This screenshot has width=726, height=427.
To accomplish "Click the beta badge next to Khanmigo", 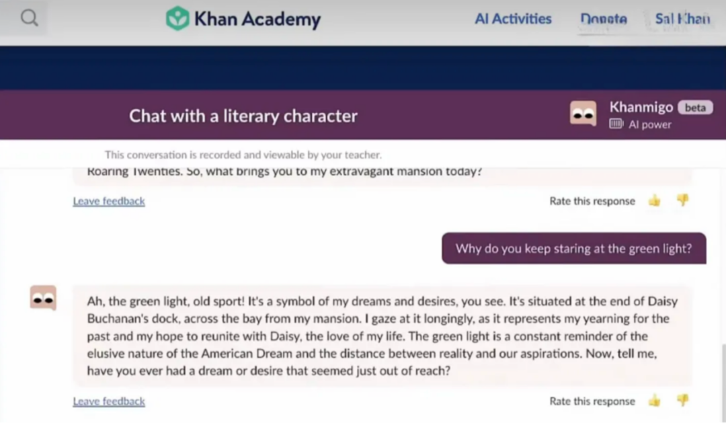I will [x=695, y=108].
